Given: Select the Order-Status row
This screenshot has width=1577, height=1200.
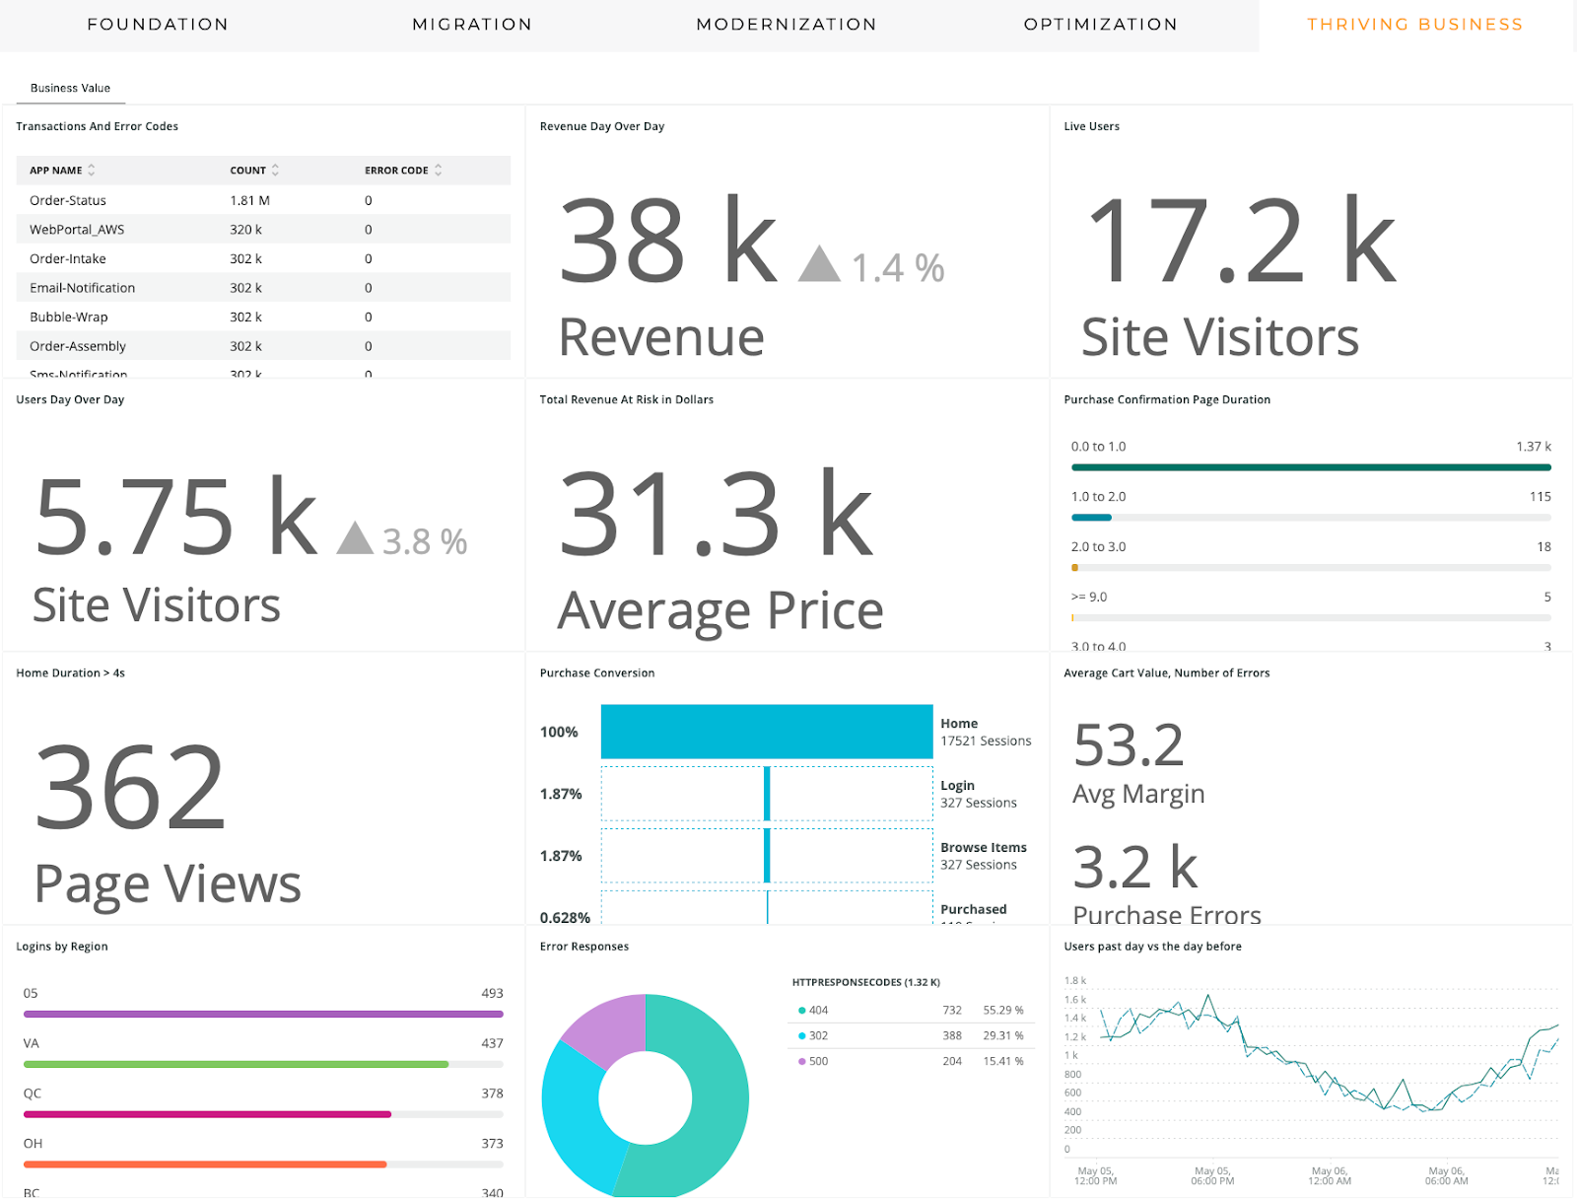Looking at the screenshot, I should [263, 200].
